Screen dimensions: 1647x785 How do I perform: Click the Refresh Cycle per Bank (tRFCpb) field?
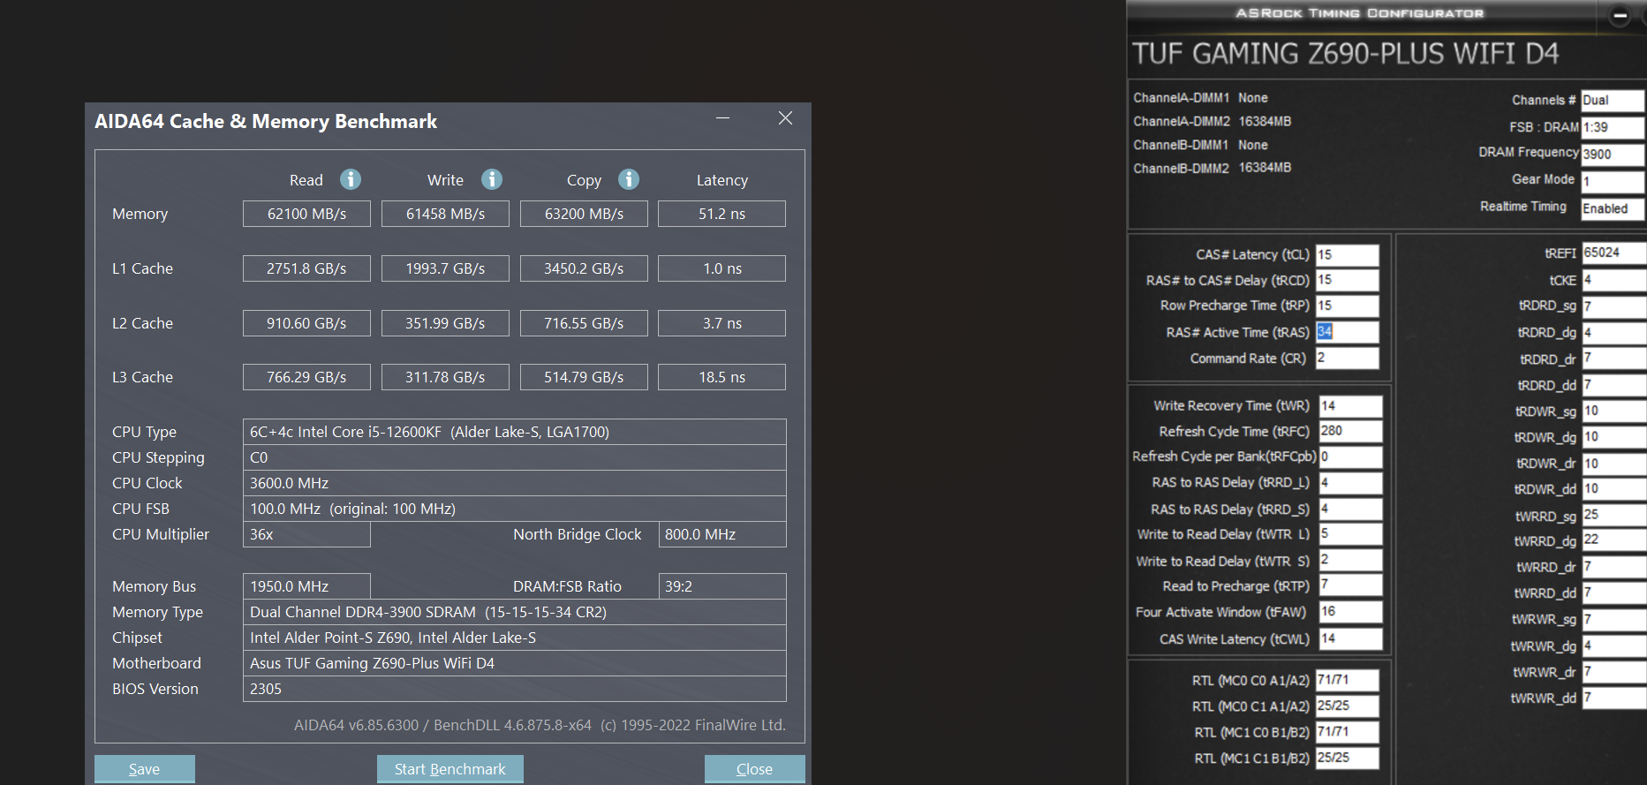point(1350,457)
